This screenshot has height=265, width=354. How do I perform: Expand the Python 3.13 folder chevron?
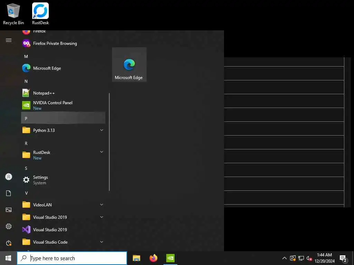point(102,130)
